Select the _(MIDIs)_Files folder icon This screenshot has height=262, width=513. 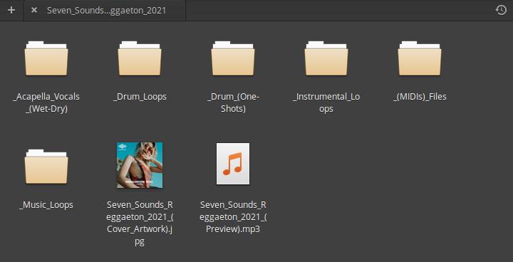click(x=420, y=58)
